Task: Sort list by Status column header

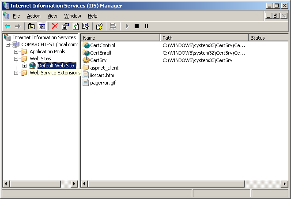Action: pyautogui.click(x=268, y=38)
